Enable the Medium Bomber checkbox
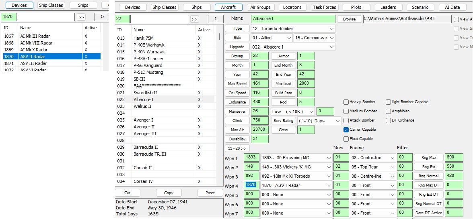 click(x=346, y=112)
